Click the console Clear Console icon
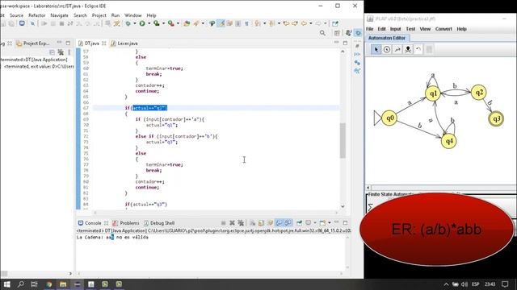 click(252, 223)
